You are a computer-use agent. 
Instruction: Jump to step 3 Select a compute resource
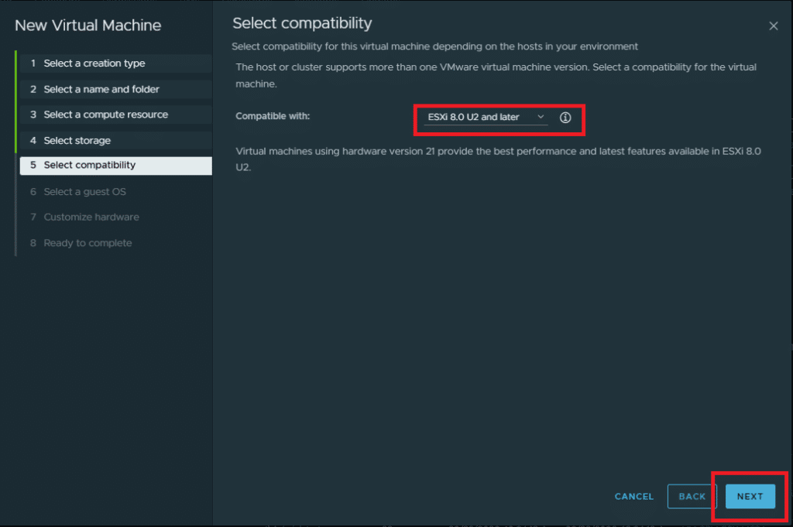(105, 115)
